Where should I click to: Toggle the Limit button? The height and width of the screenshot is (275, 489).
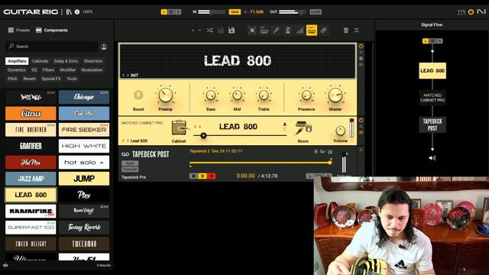pyautogui.click(x=316, y=12)
